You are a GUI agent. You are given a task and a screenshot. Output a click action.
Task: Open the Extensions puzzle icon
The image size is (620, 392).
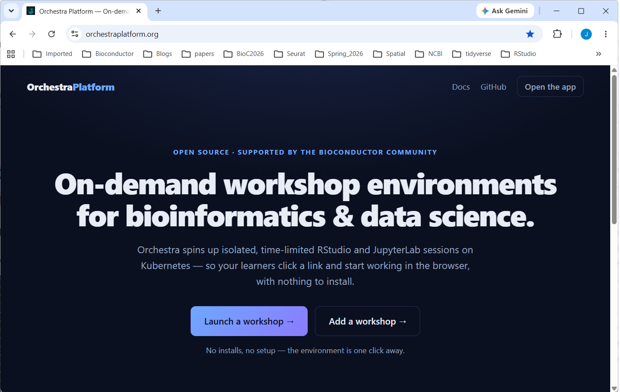(x=557, y=34)
